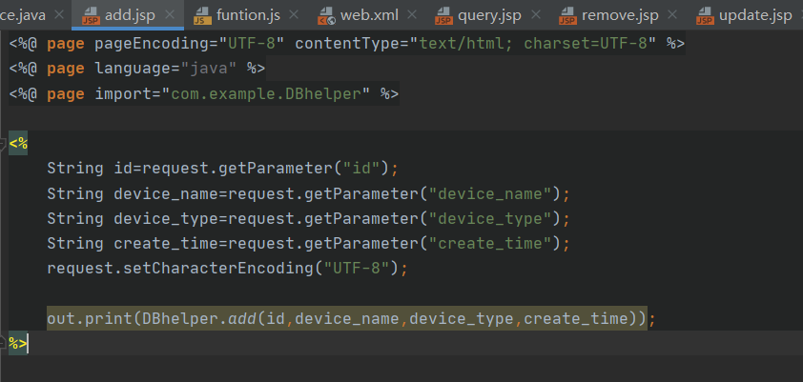
Task: Select the partially visible ce.java tab
Action: 23,15
